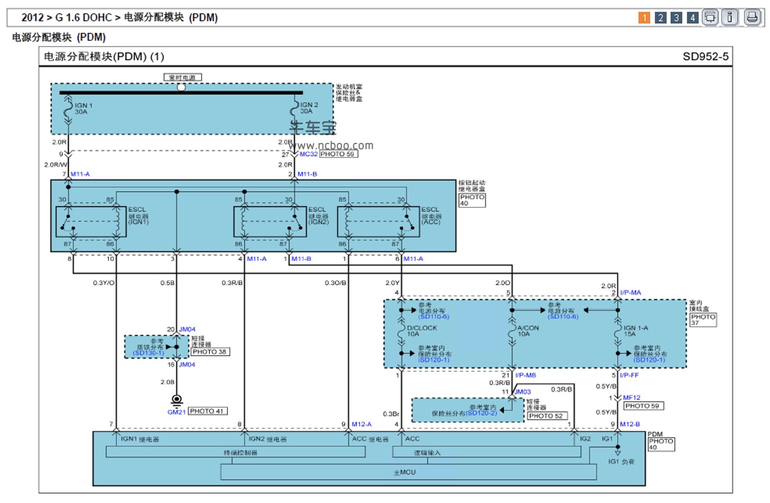Click the 2.0Y wire label
Screen dimensions: 770x503
tap(392, 283)
